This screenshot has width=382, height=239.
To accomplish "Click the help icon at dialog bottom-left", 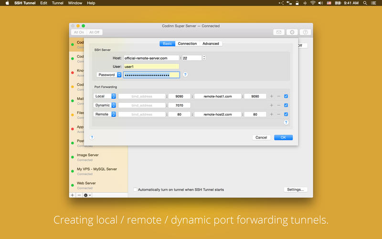I will (x=92, y=137).
